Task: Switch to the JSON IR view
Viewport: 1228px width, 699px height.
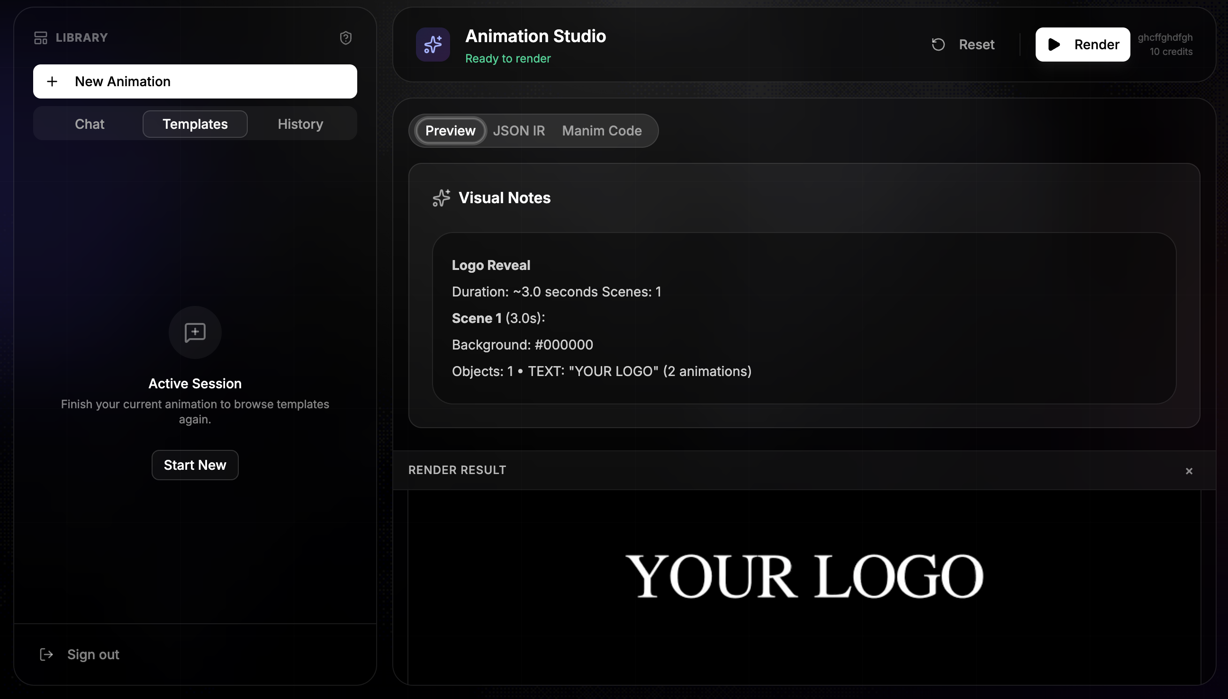Action: coord(519,131)
